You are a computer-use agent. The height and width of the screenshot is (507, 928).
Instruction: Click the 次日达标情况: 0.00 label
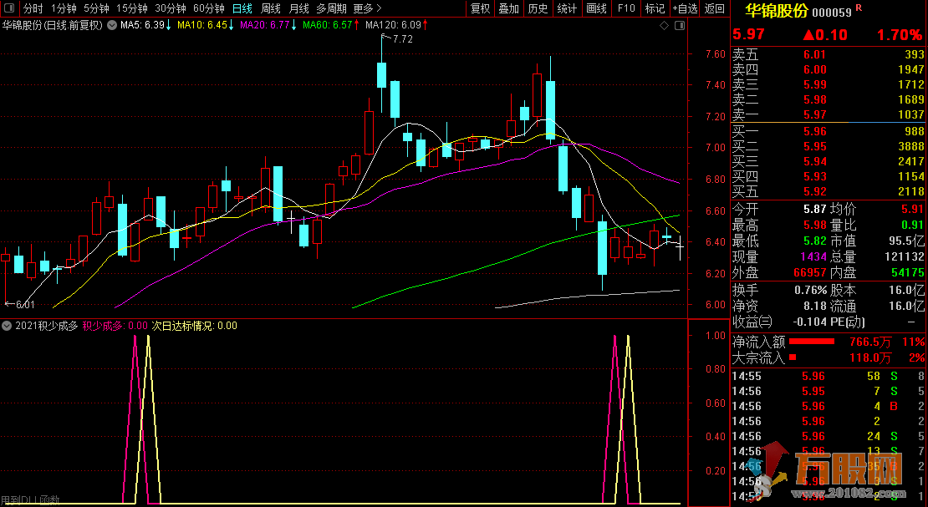pyautogui.click(x=195, y=326)
